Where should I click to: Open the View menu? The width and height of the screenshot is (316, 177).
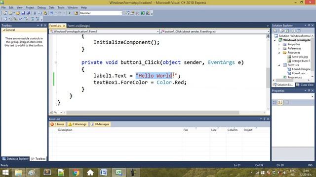[20, 7]
